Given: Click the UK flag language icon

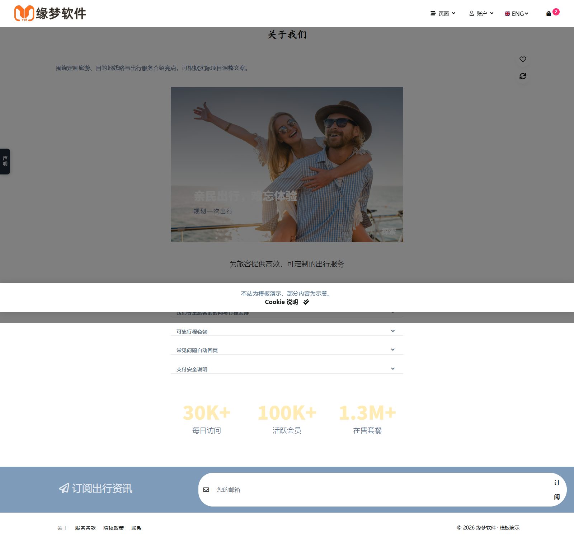Looking at the screenshot, I should (507, 14).
